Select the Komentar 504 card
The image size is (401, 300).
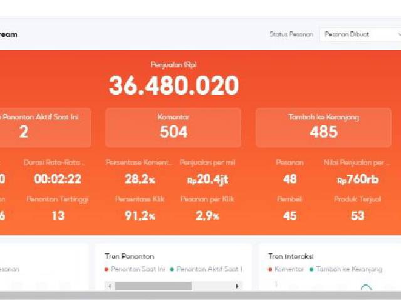174,127
